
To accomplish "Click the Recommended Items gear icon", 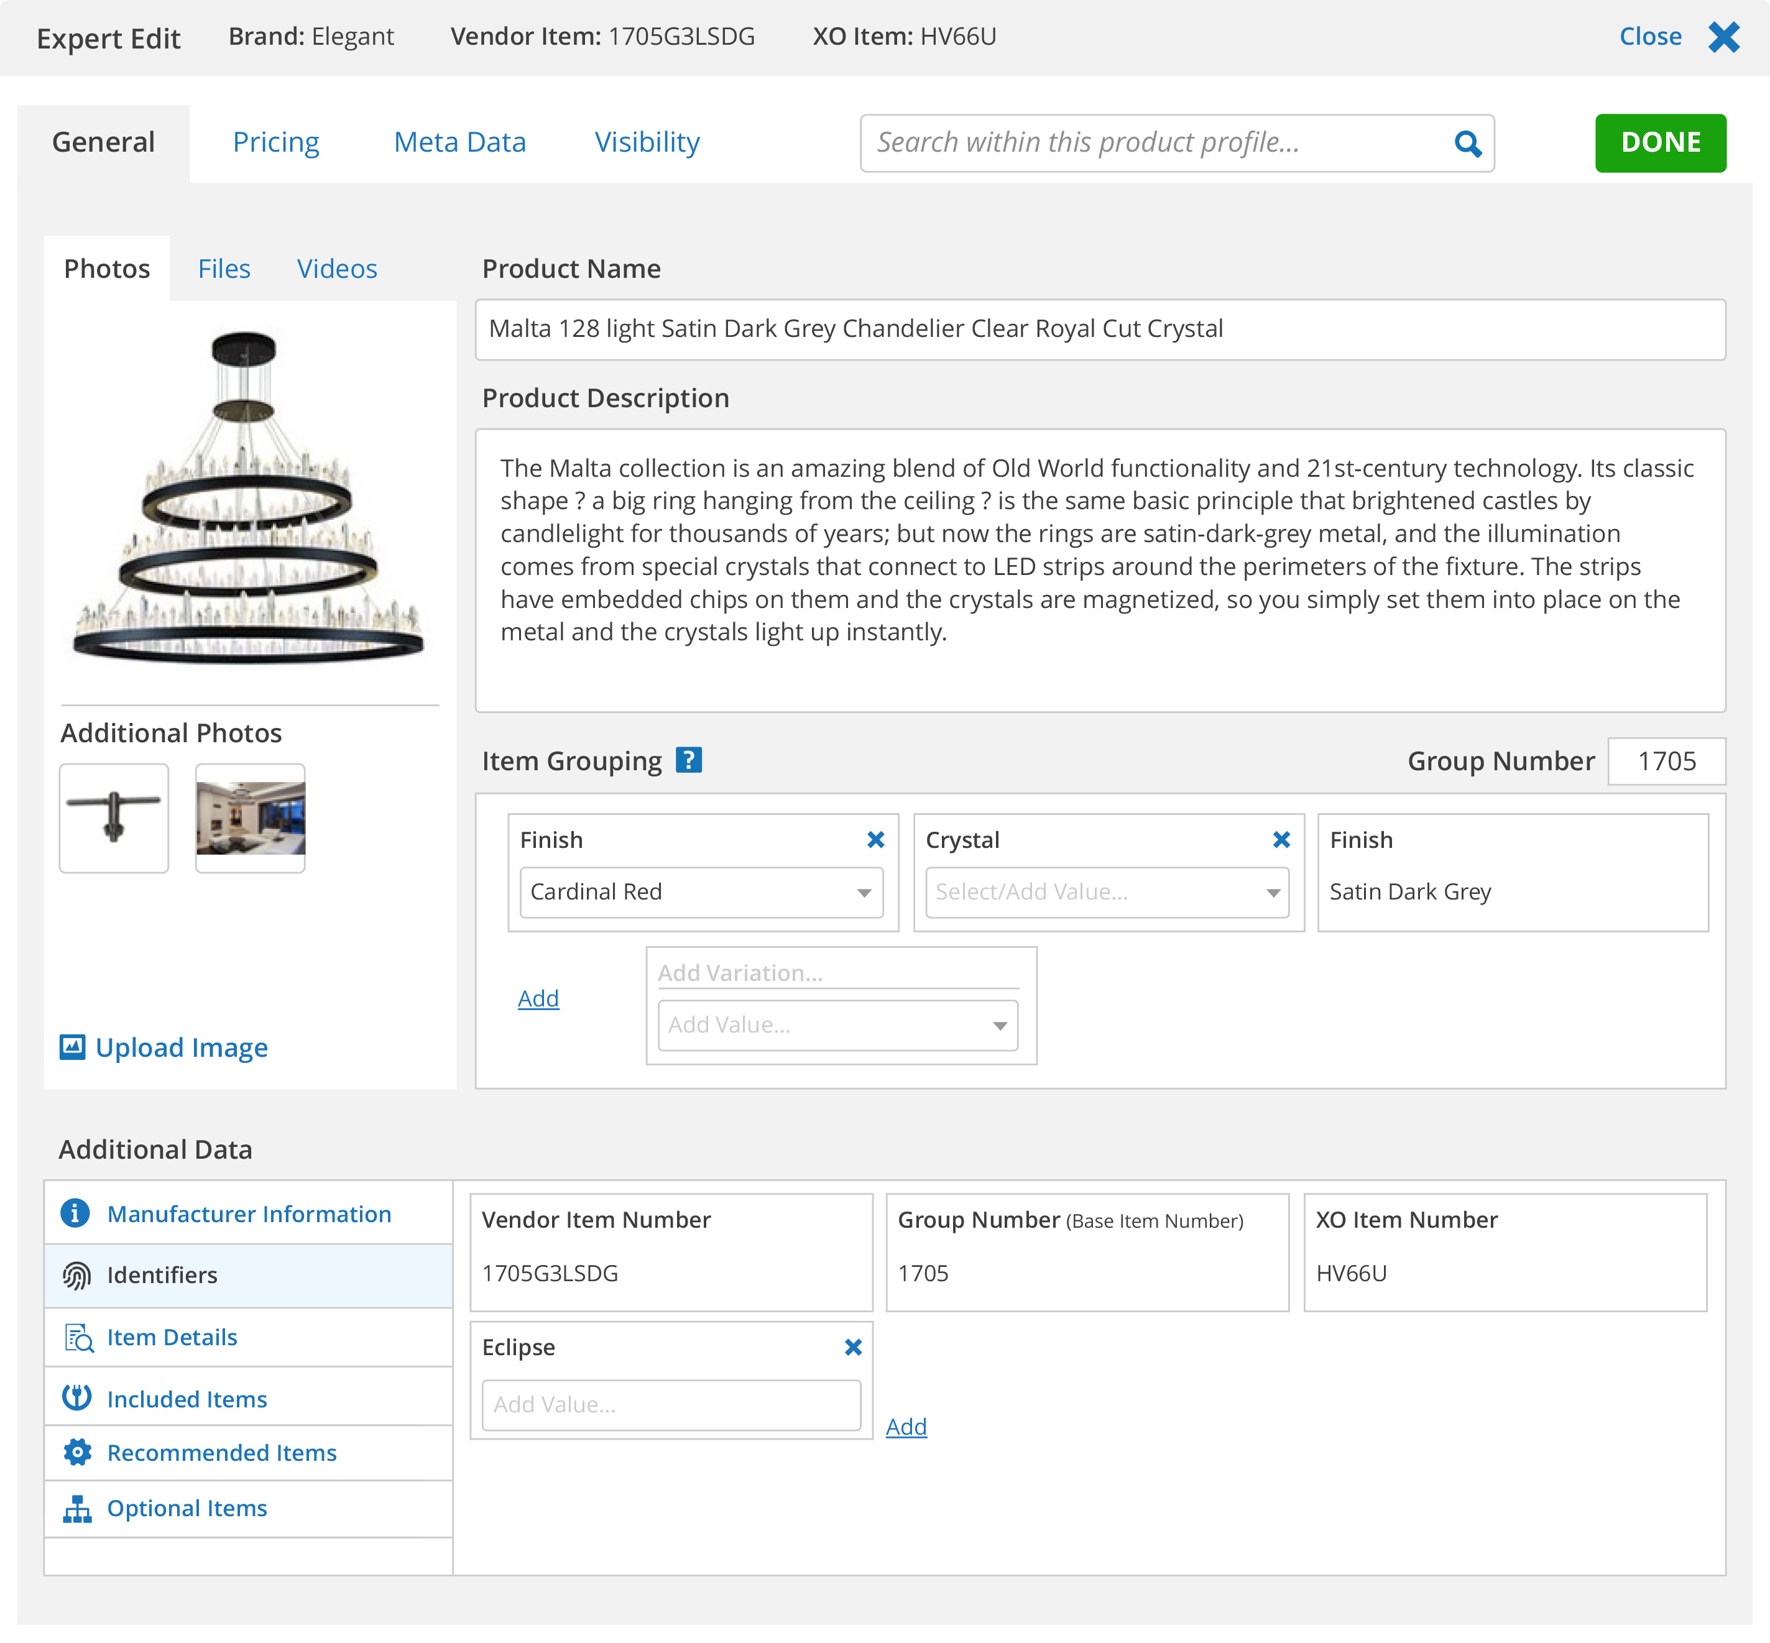I will click(x=77, y=1452).
